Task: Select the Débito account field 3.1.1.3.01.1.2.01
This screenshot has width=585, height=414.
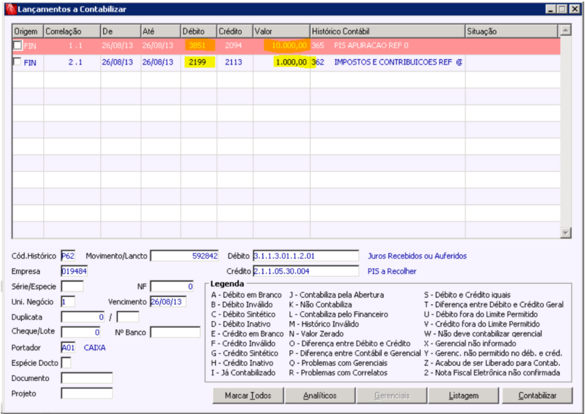Action: [x=305, y=256]
